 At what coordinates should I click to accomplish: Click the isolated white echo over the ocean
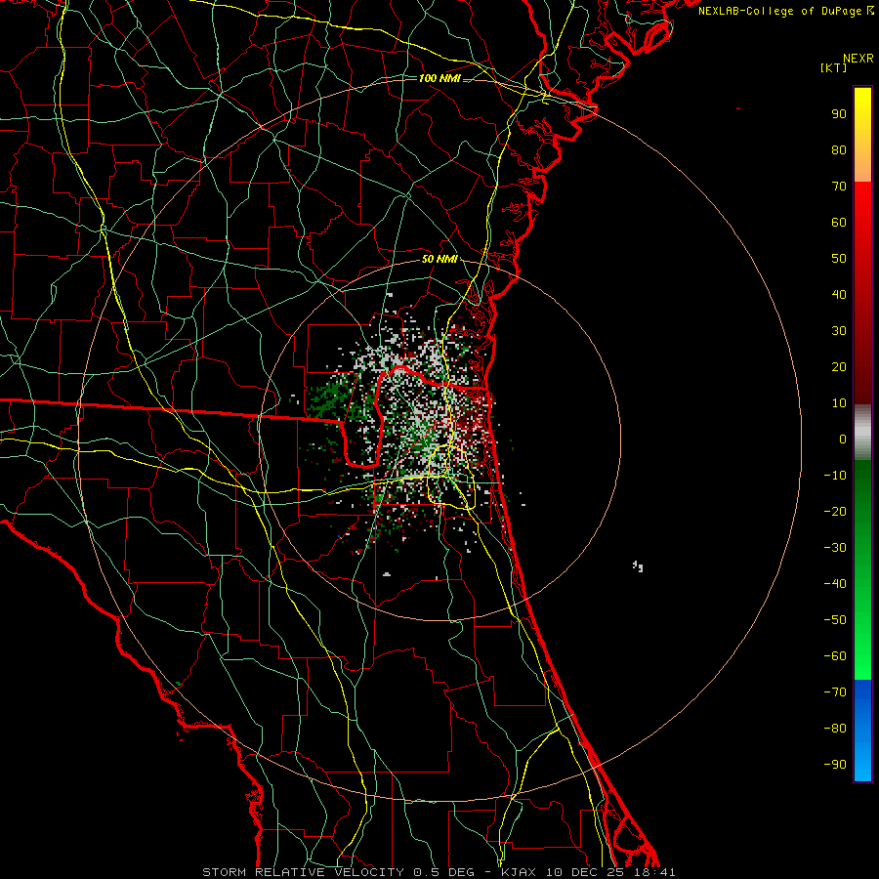coord(638,566)
